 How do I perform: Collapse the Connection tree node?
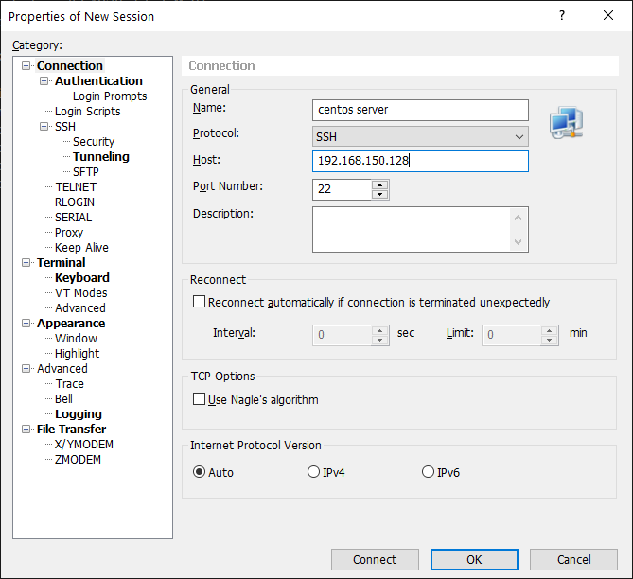click(x=26, y=66)
